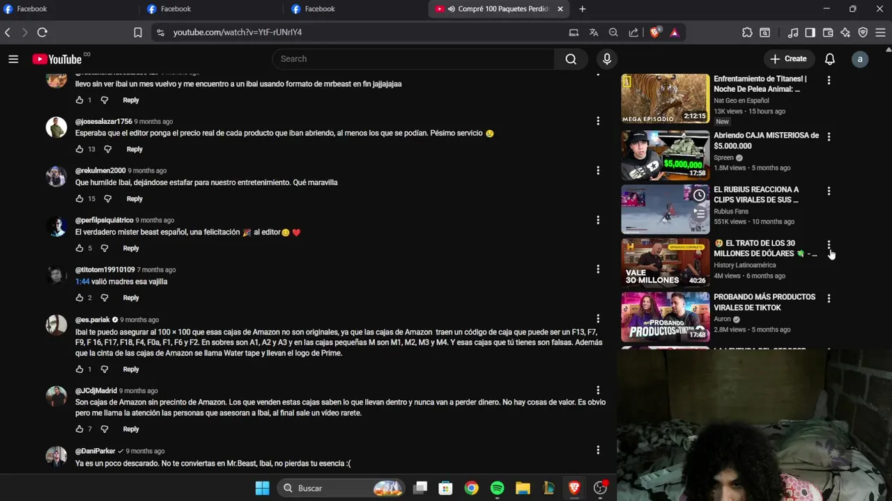
Task: Open @DaniParker channel link
Action: [x=95, y=451]
